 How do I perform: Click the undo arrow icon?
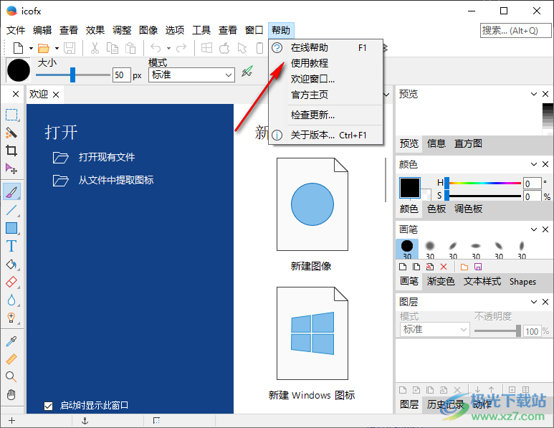pyautogui.click(x=156, y=48)
